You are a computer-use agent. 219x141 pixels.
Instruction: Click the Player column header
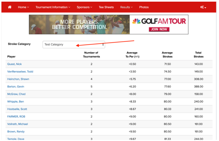11,56
